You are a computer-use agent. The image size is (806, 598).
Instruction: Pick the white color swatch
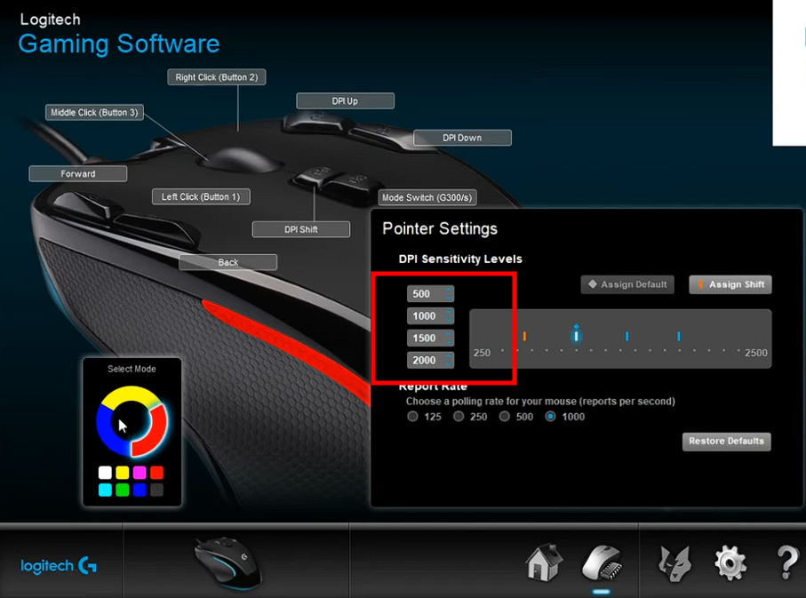(105, 473)
